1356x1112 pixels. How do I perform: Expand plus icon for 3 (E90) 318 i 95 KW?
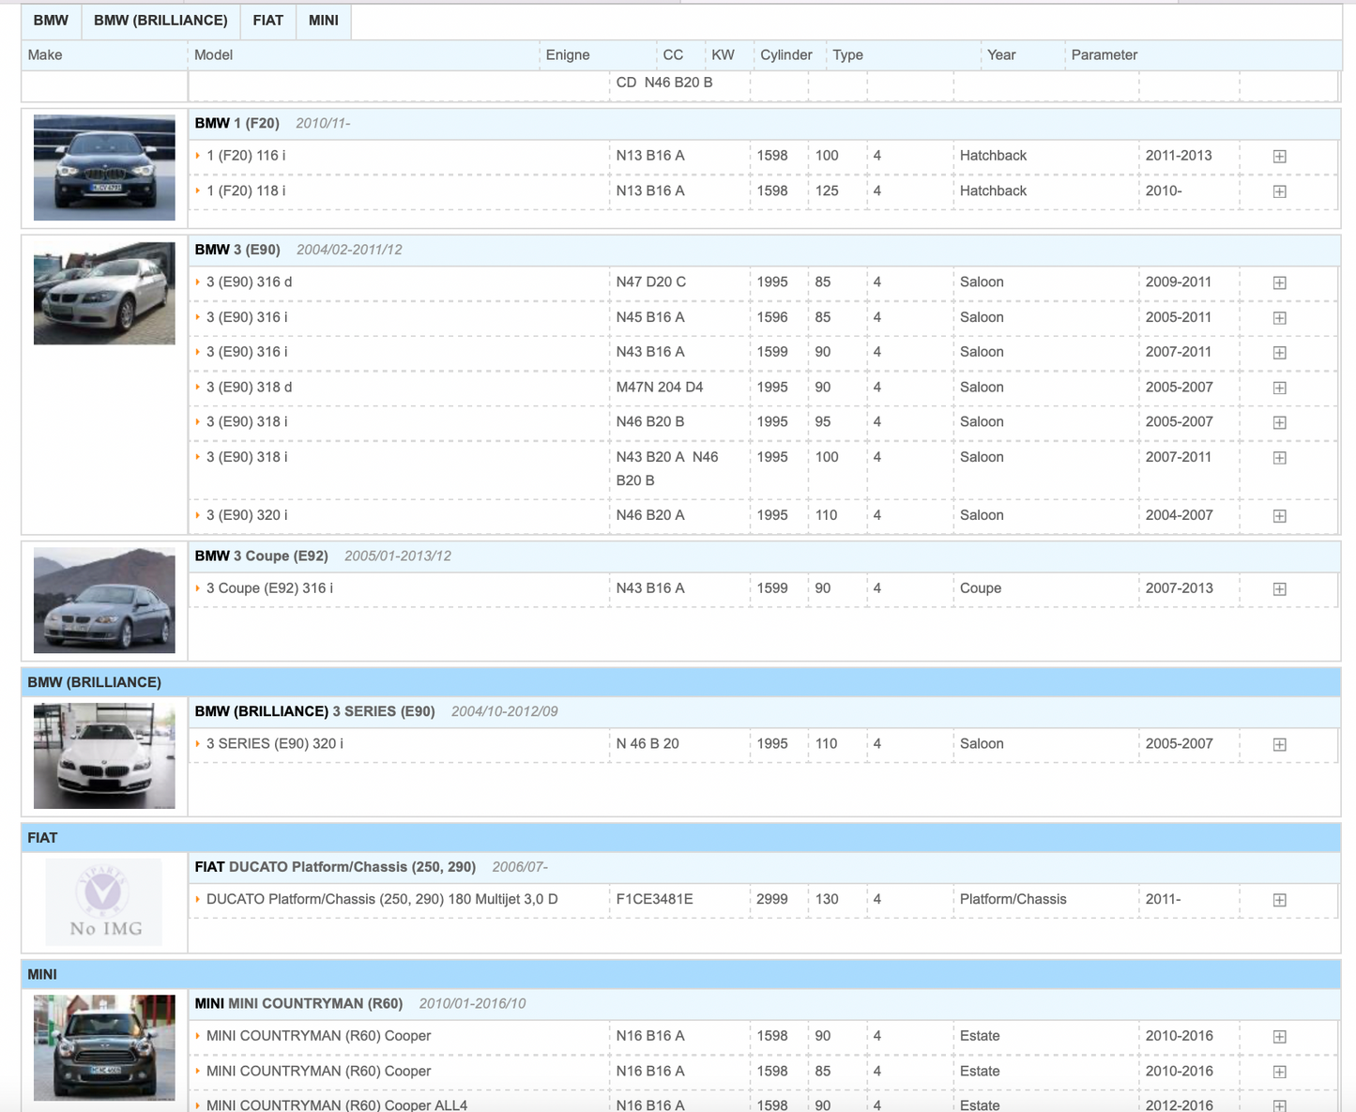coord(1279,422)
